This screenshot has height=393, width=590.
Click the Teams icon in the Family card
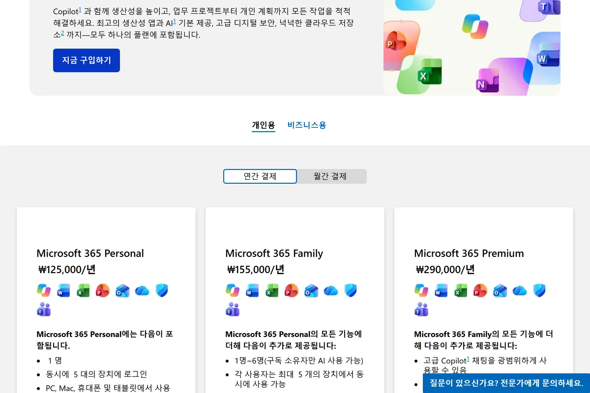coord(233,309)
